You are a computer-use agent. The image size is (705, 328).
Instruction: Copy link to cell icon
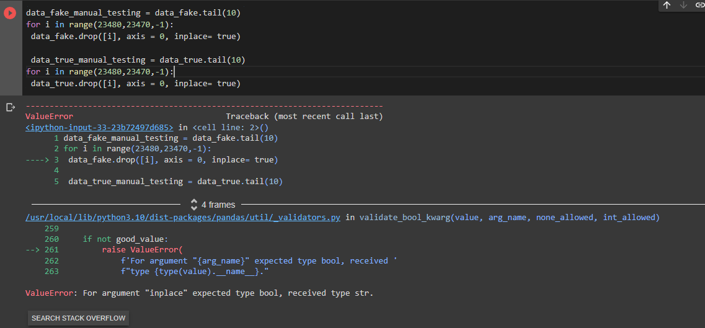tap(699, 5)
